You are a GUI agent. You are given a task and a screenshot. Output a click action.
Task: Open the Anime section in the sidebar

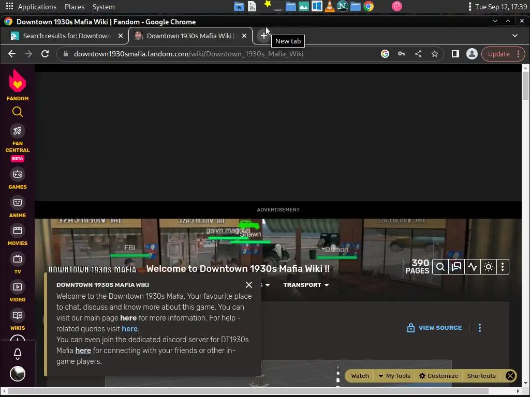point(18,207)
